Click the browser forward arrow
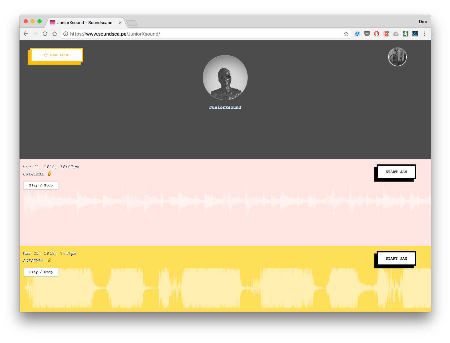Image resolution: width=450 pixels, height=343 pixels. point(35,34)
